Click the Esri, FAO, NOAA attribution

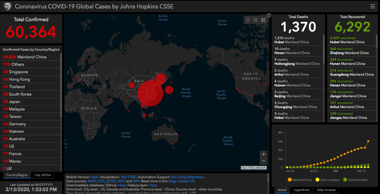tap(254, 168)
